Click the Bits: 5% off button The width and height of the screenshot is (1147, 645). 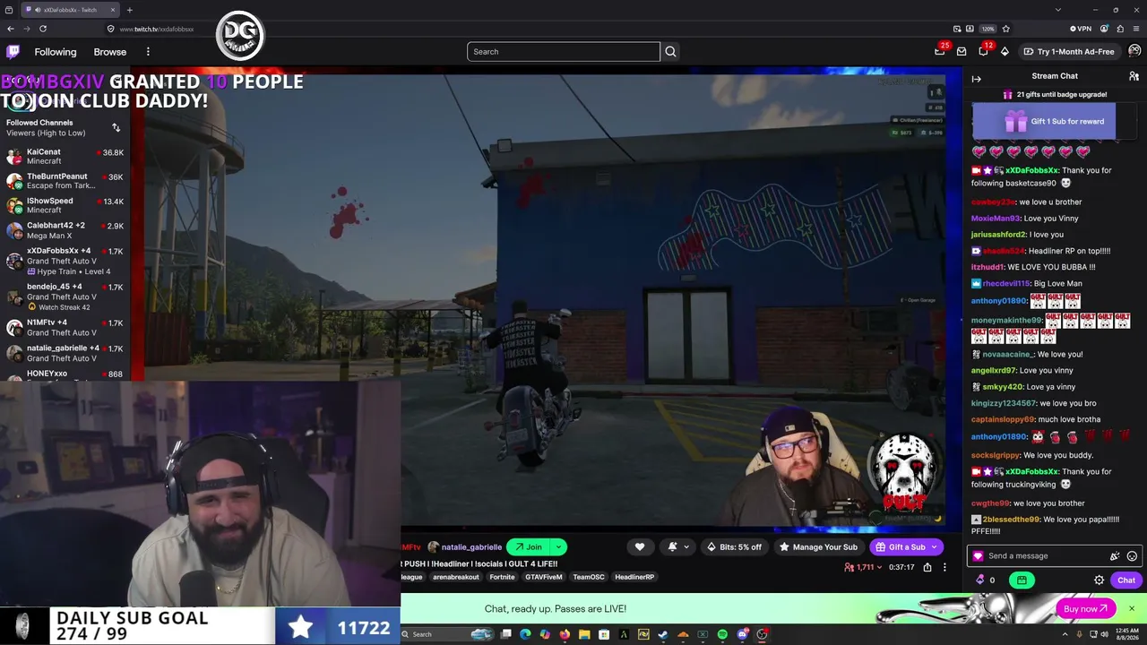pyautogui.click(x=735, y=547)
